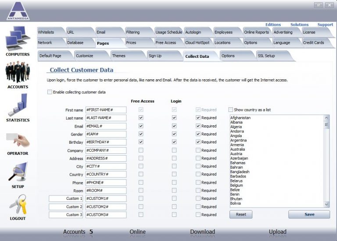Click the Logout keys icon
The image size is (337, 241).
pyautogui.click(x=18, y=204)
